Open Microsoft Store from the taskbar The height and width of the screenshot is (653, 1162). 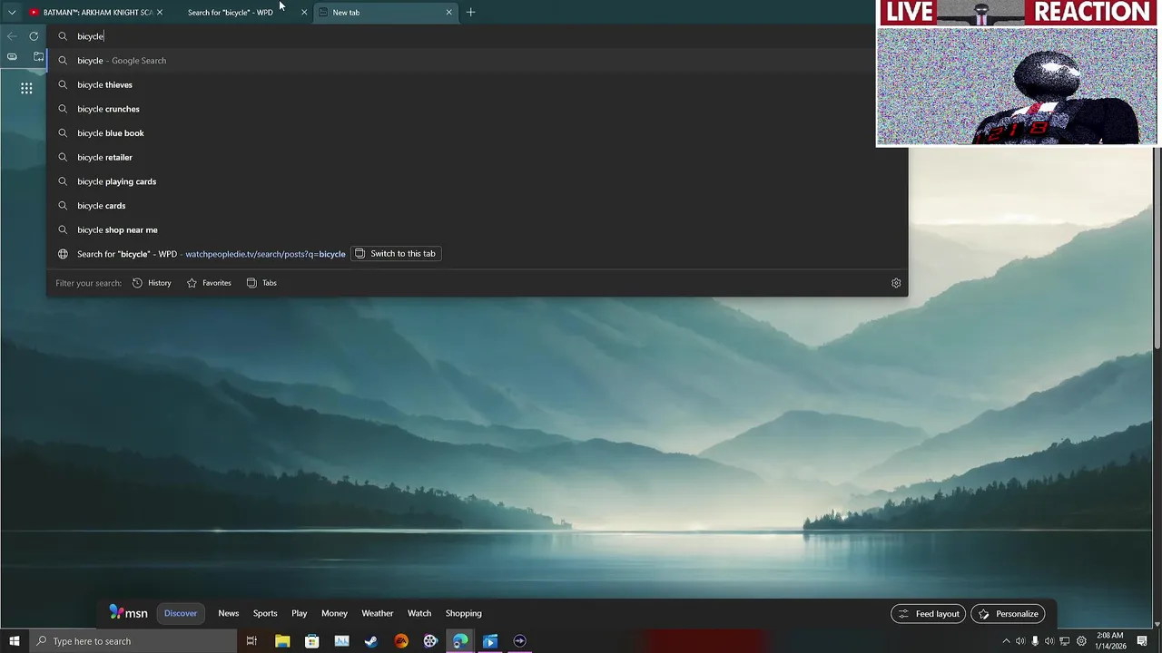coord(312,641)
